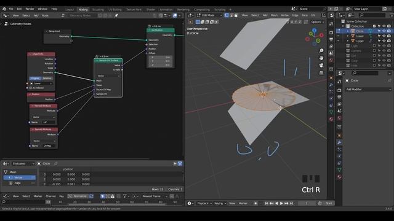
Task: Click the Set Position Offset X field
Action: (160, 57)
